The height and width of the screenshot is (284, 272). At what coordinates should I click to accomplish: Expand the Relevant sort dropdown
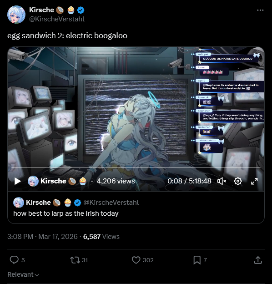pos(23,274)
